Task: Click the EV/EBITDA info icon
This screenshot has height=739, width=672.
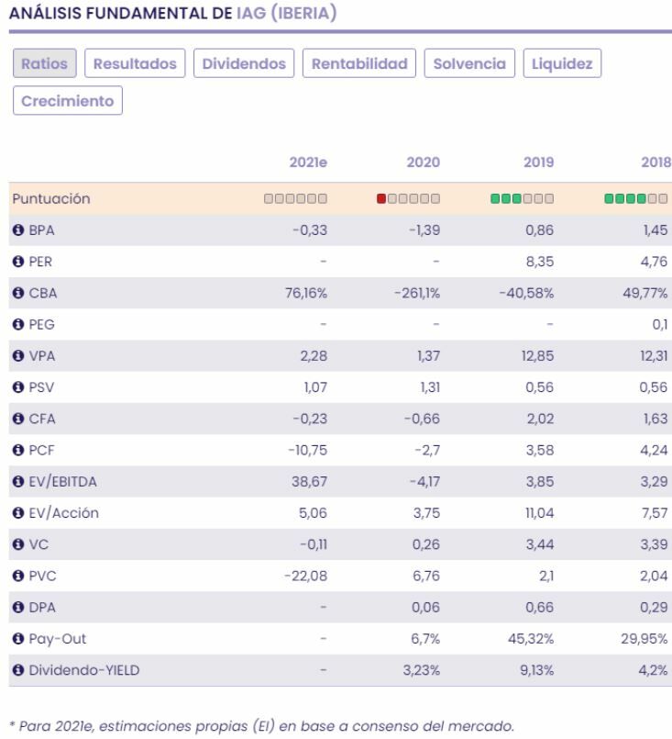Action: point(17,481)
